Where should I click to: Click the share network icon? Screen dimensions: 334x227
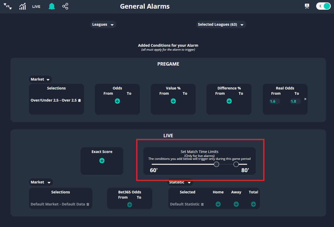(65, 6)
